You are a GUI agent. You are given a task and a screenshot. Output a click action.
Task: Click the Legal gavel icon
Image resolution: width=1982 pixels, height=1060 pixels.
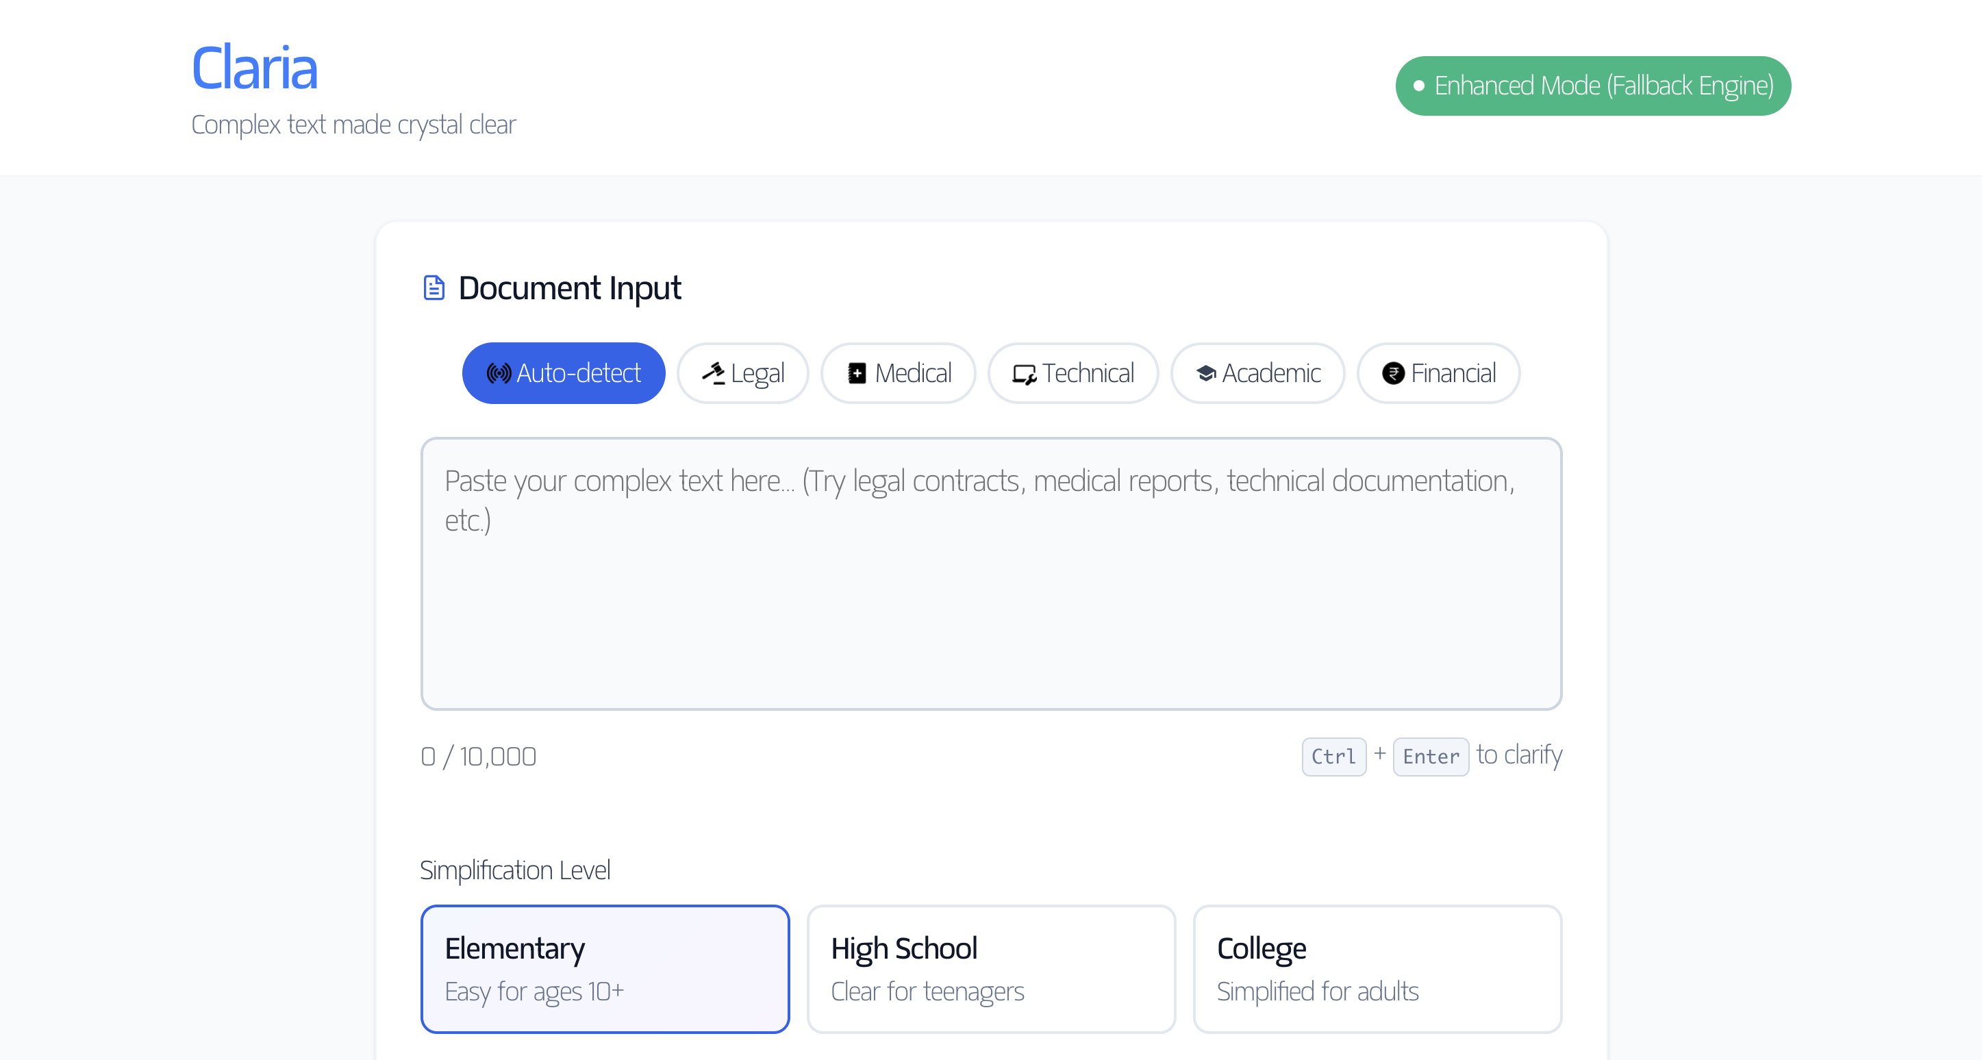pyautogui.click(x=713, y=374)
